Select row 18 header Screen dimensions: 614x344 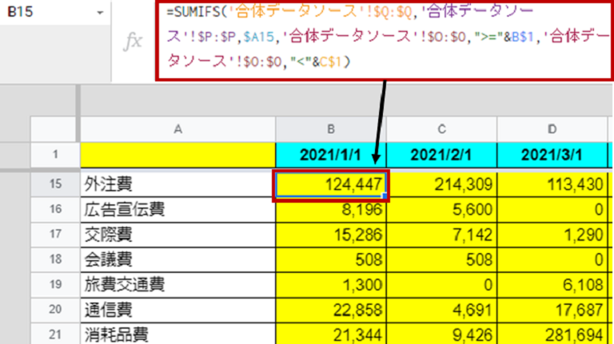[55, 260]
